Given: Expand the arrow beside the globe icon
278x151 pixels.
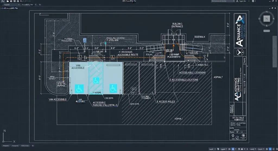Looking at the screenshot, I should (x=255, y=1).
